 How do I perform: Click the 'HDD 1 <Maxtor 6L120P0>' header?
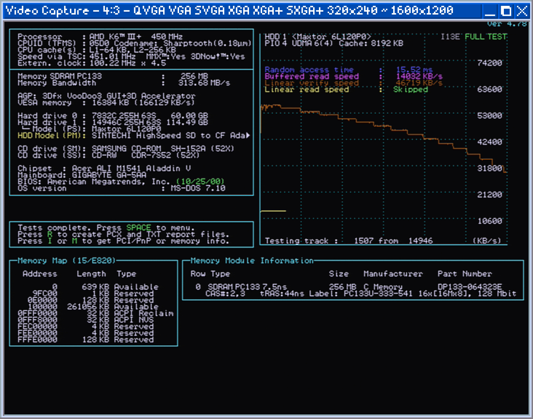pyautogui.click(x=318, y=37)
